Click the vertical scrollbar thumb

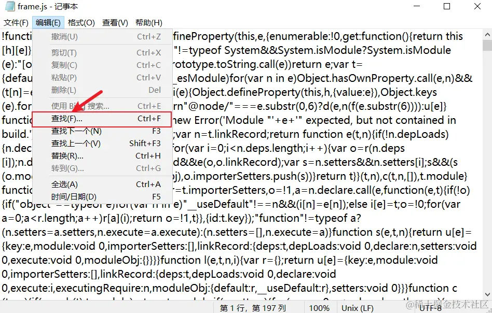487,46
